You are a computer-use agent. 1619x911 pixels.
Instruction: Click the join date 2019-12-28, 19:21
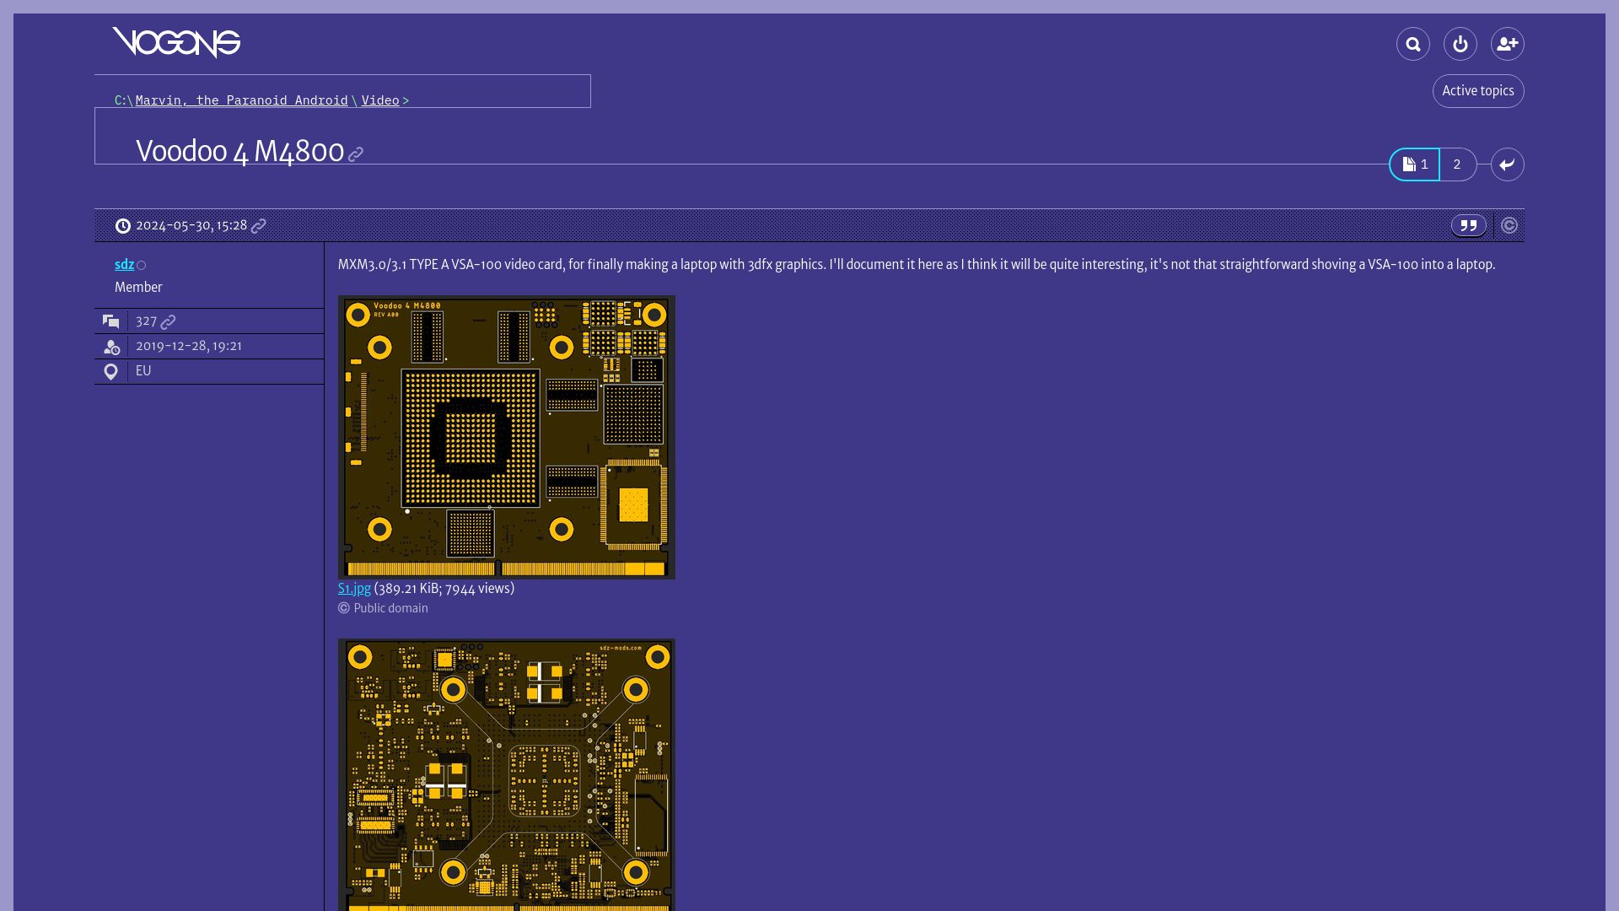[189, 346]
